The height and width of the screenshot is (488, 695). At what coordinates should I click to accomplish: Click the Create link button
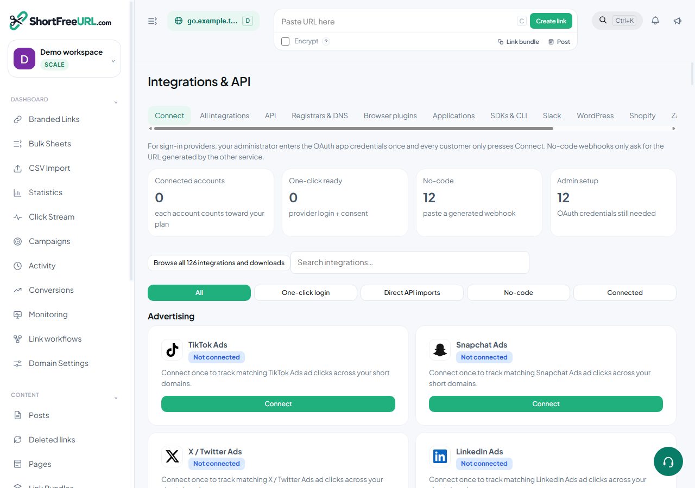(551, 21)
